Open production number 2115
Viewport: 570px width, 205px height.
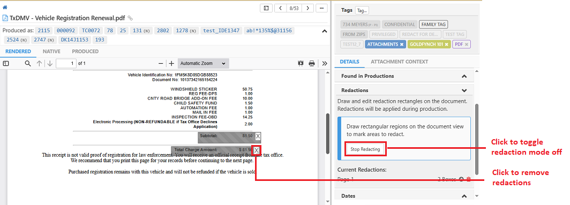[x=44, y=31]
